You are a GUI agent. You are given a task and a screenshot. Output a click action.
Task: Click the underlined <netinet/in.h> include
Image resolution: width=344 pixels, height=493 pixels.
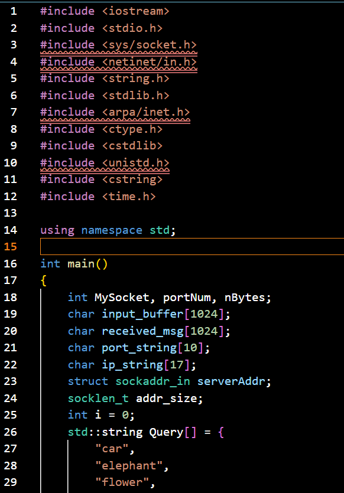tap(118, 62)
